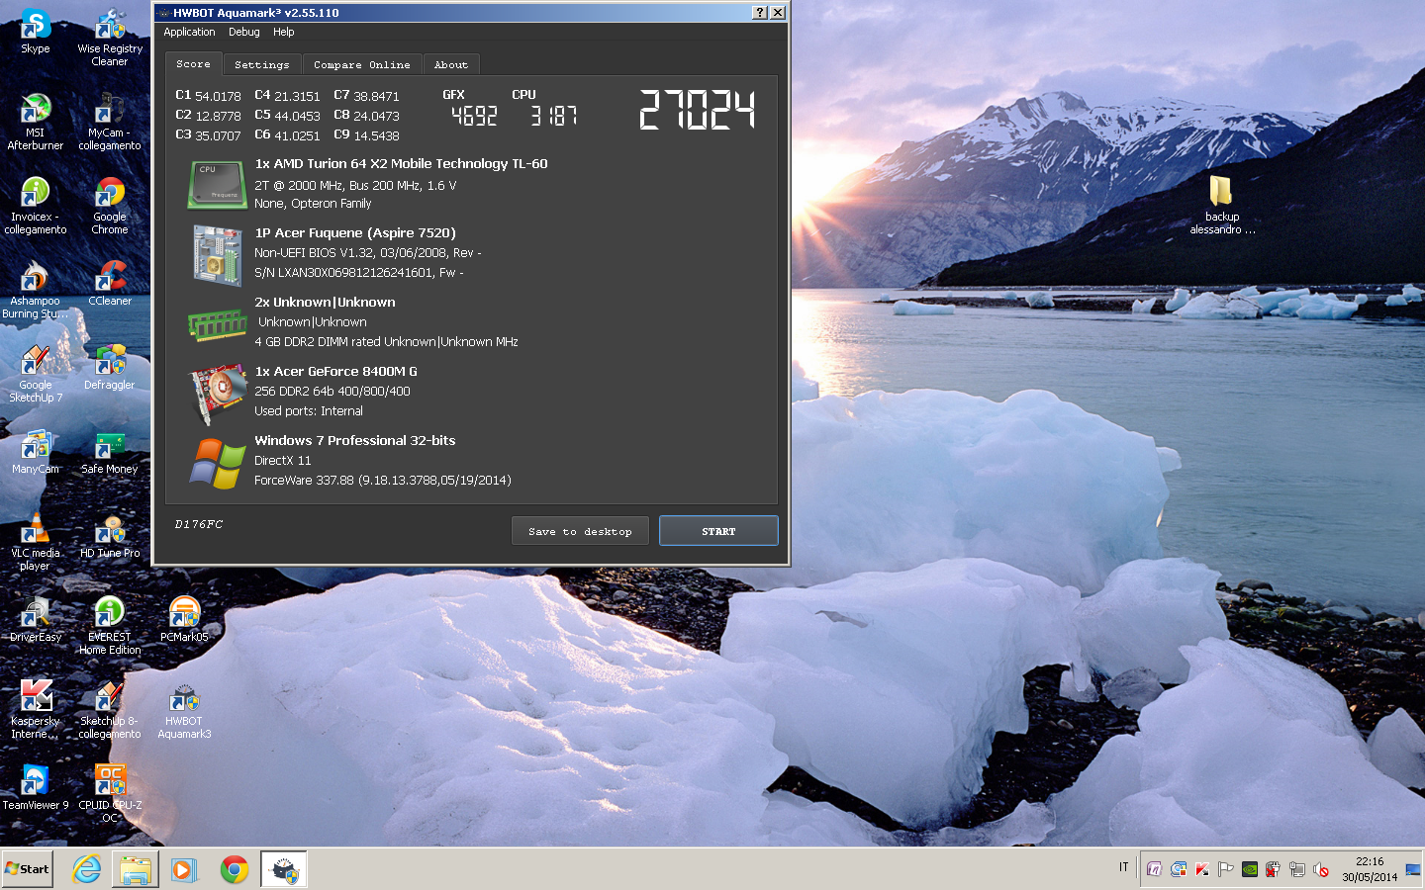
Task: Open Google SketchUp 7 shortcut
Action: 36,373
